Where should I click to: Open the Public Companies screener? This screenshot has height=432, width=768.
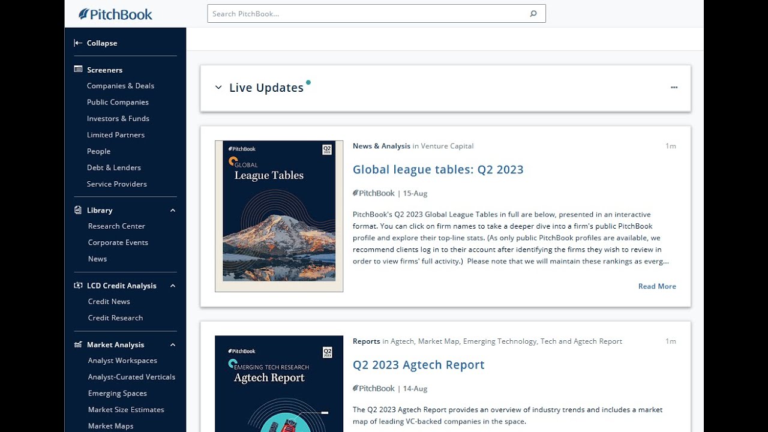[118, 102]
